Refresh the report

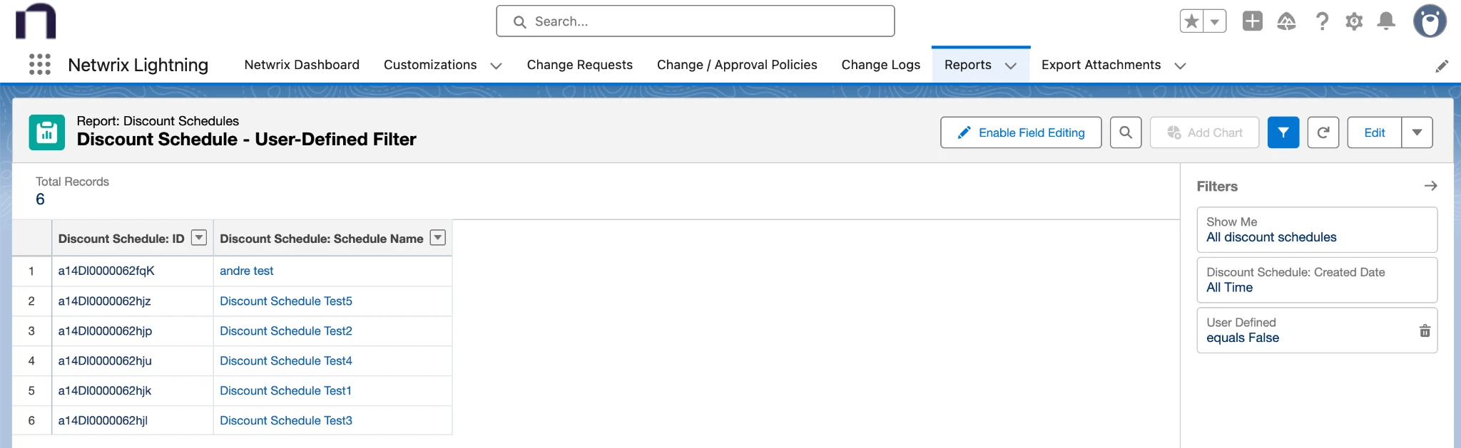(x=1323, y=132)
